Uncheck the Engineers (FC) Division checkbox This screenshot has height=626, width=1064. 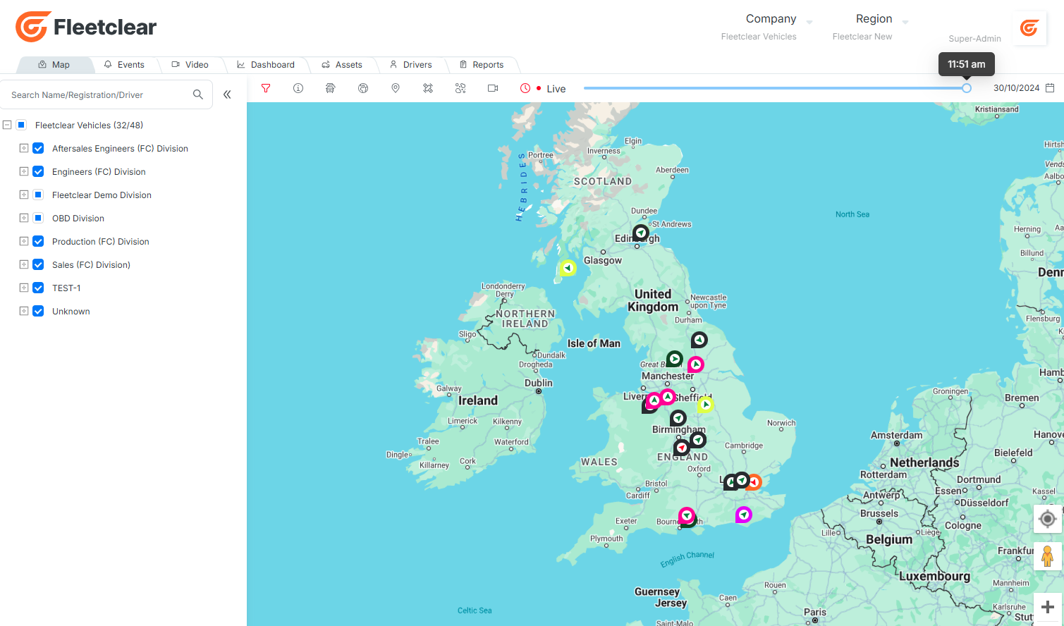click(38, 171)
